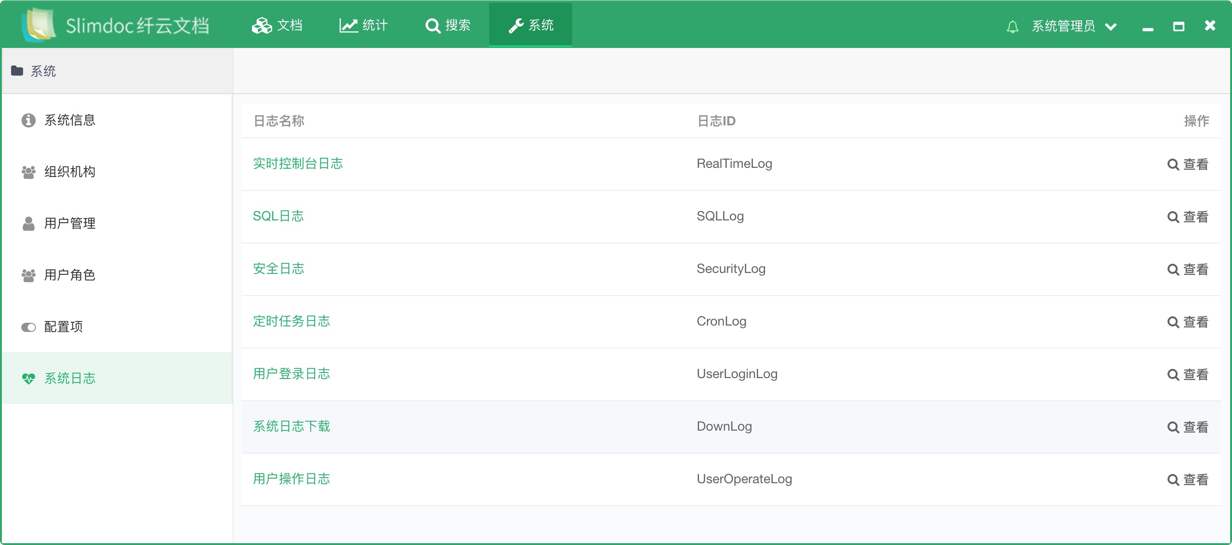Open 用户管理 in the sidebar

[117, 223]
